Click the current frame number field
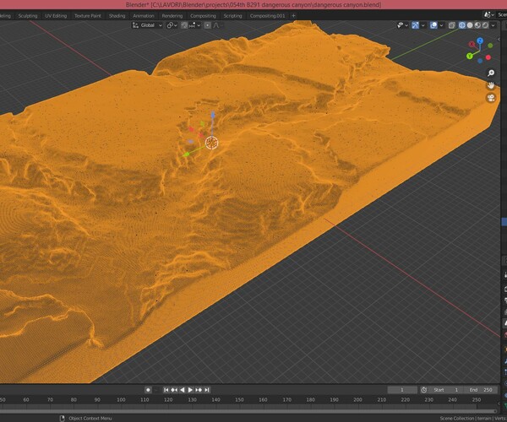The height and width of the screenshot is (422, 507). click(402, 390)
